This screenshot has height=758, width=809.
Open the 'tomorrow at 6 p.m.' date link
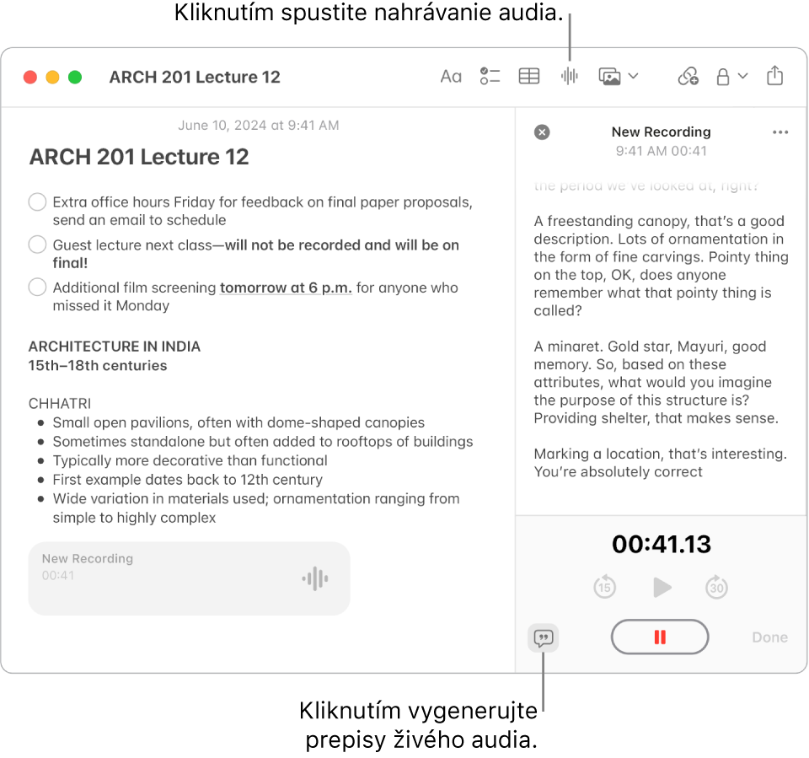286,288
